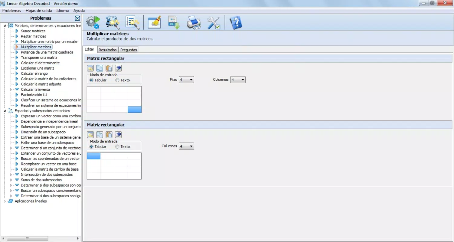The width and height of the screenshot is (454, 242).
Task: Collapse the Espacios y subespacios vectoriales node
Action: (5, 111)
